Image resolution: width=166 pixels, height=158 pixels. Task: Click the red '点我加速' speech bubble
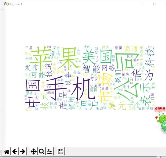point(160,109)
